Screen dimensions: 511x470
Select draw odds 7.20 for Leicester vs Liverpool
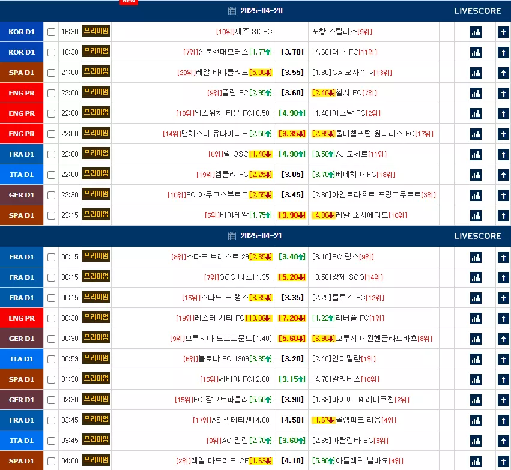292,318
